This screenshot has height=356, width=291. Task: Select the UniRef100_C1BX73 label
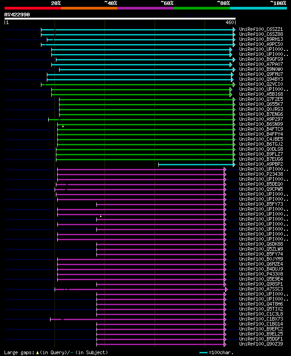[x=261, y=319]
